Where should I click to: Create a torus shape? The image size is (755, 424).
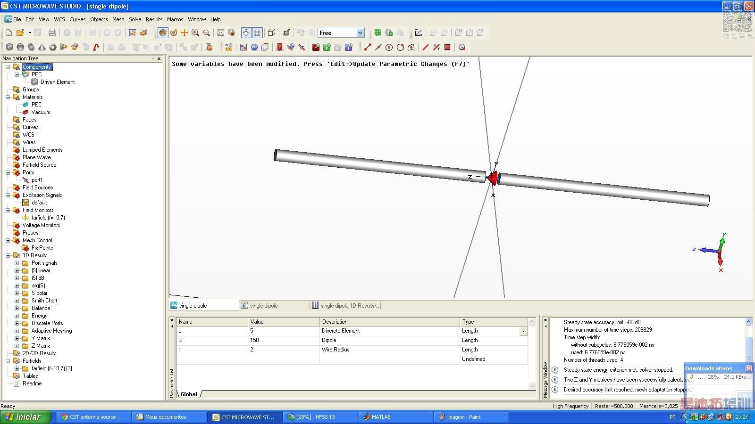53,47
